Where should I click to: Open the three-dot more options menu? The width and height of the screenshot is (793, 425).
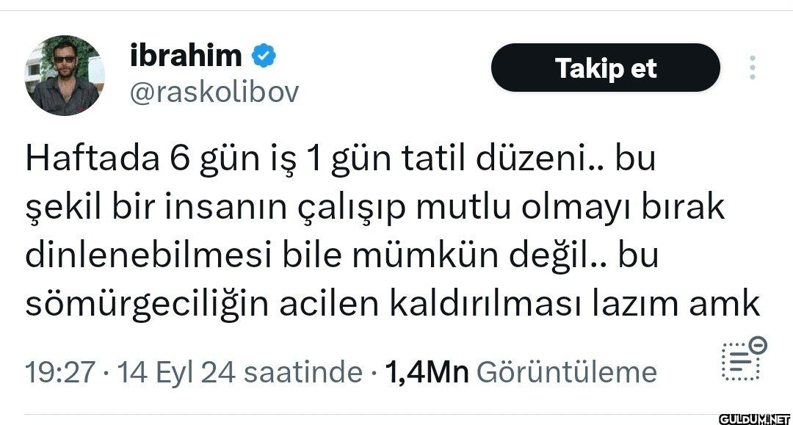click(753, 68)
